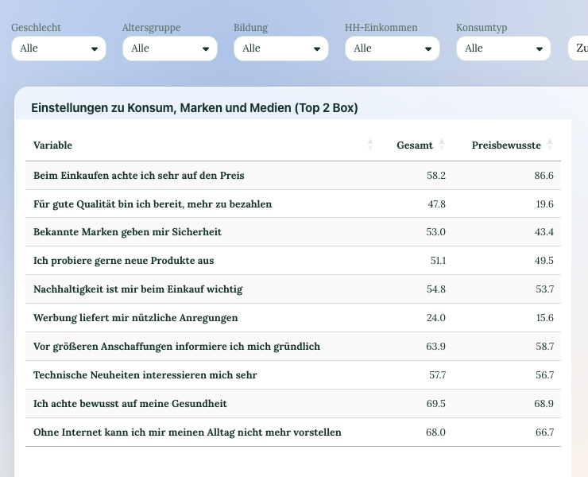The height and width of the screenshot is (477, 588).
Task: Click Preisbewusste value 19.6
Action: click(544, 204)
